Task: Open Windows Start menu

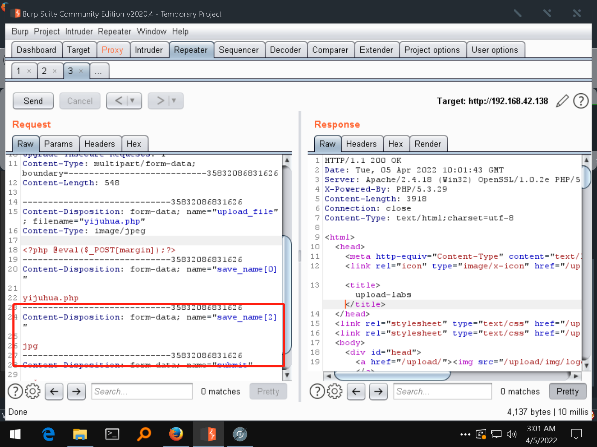Action: (x=15, y=434)
